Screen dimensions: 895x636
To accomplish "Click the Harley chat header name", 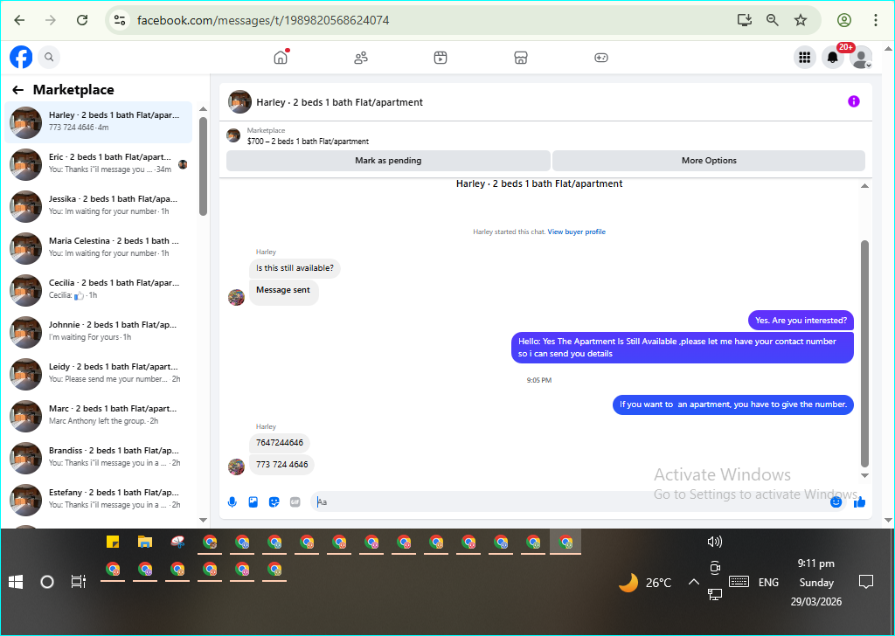I will click(x=340, y=103).
